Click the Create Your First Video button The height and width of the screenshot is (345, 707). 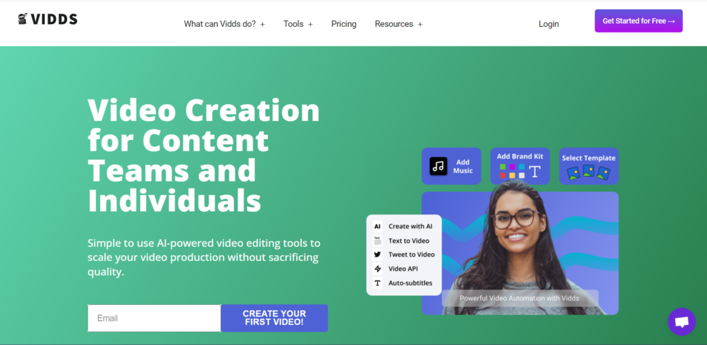click(x=274, y=318)
